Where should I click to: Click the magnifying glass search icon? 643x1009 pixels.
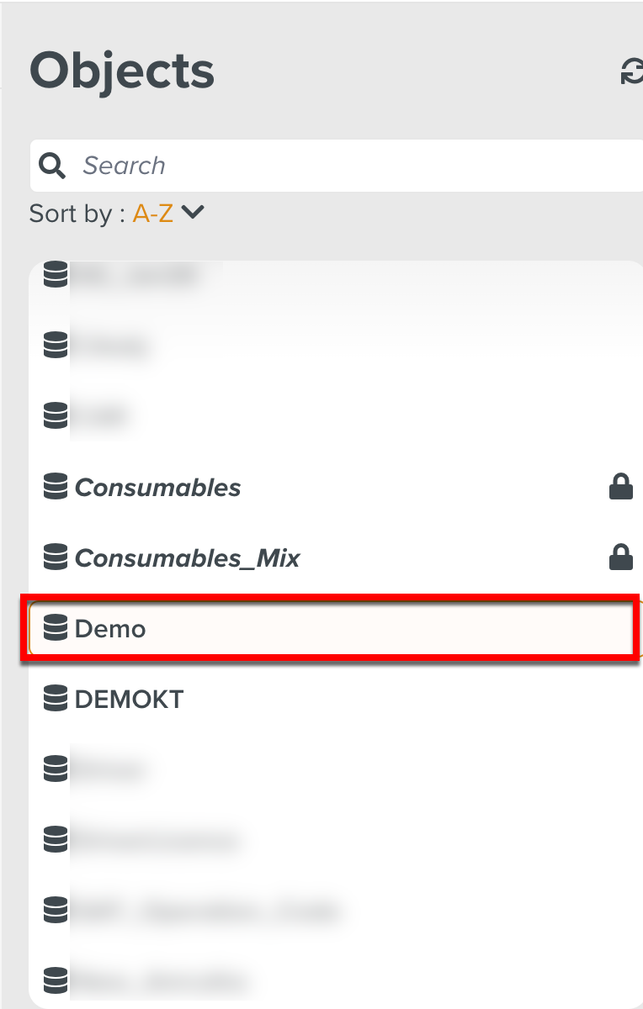pyautogui.click(x=52, y=166)
